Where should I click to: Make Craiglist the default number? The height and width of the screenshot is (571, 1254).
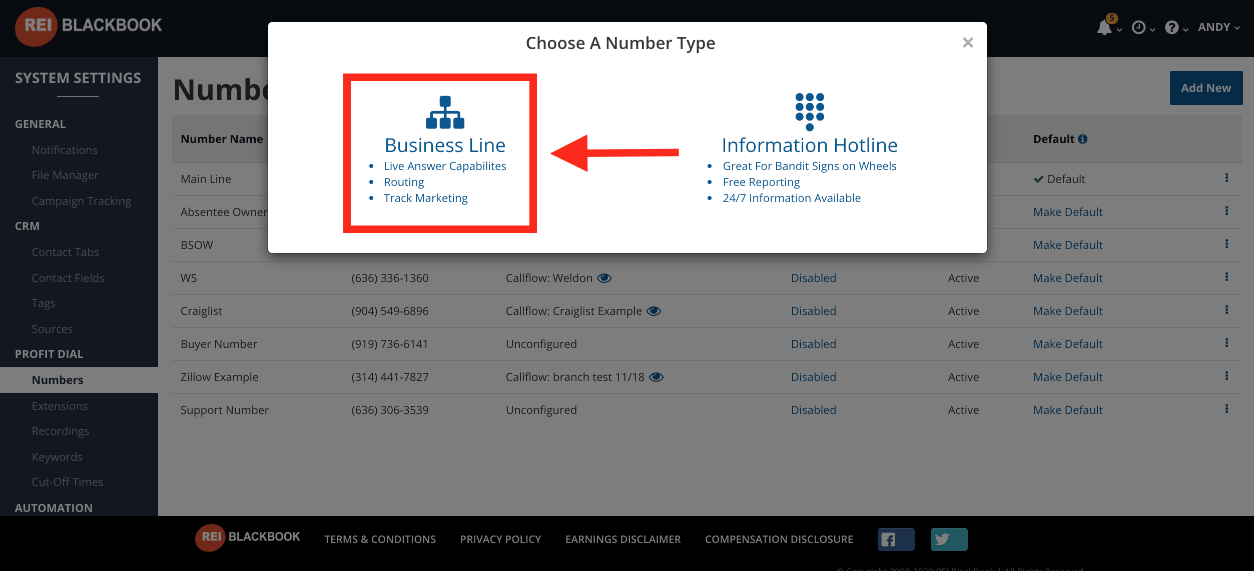click(x=1068, y=311)
